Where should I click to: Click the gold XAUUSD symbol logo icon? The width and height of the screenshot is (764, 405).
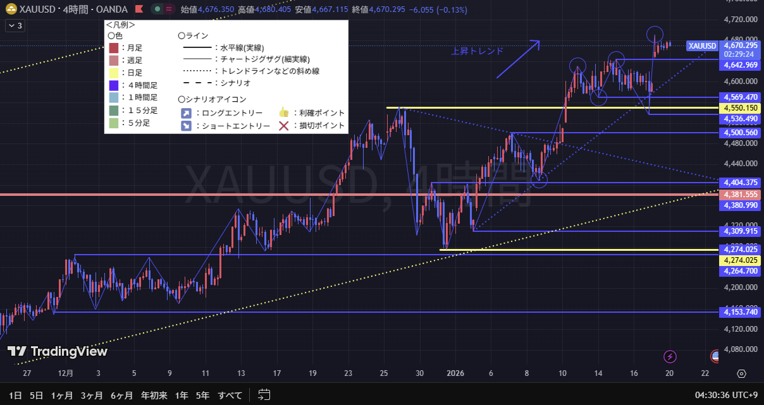coord(11,9)
